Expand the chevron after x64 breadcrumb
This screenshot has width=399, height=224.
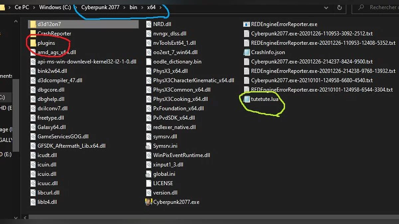point(161,7)
